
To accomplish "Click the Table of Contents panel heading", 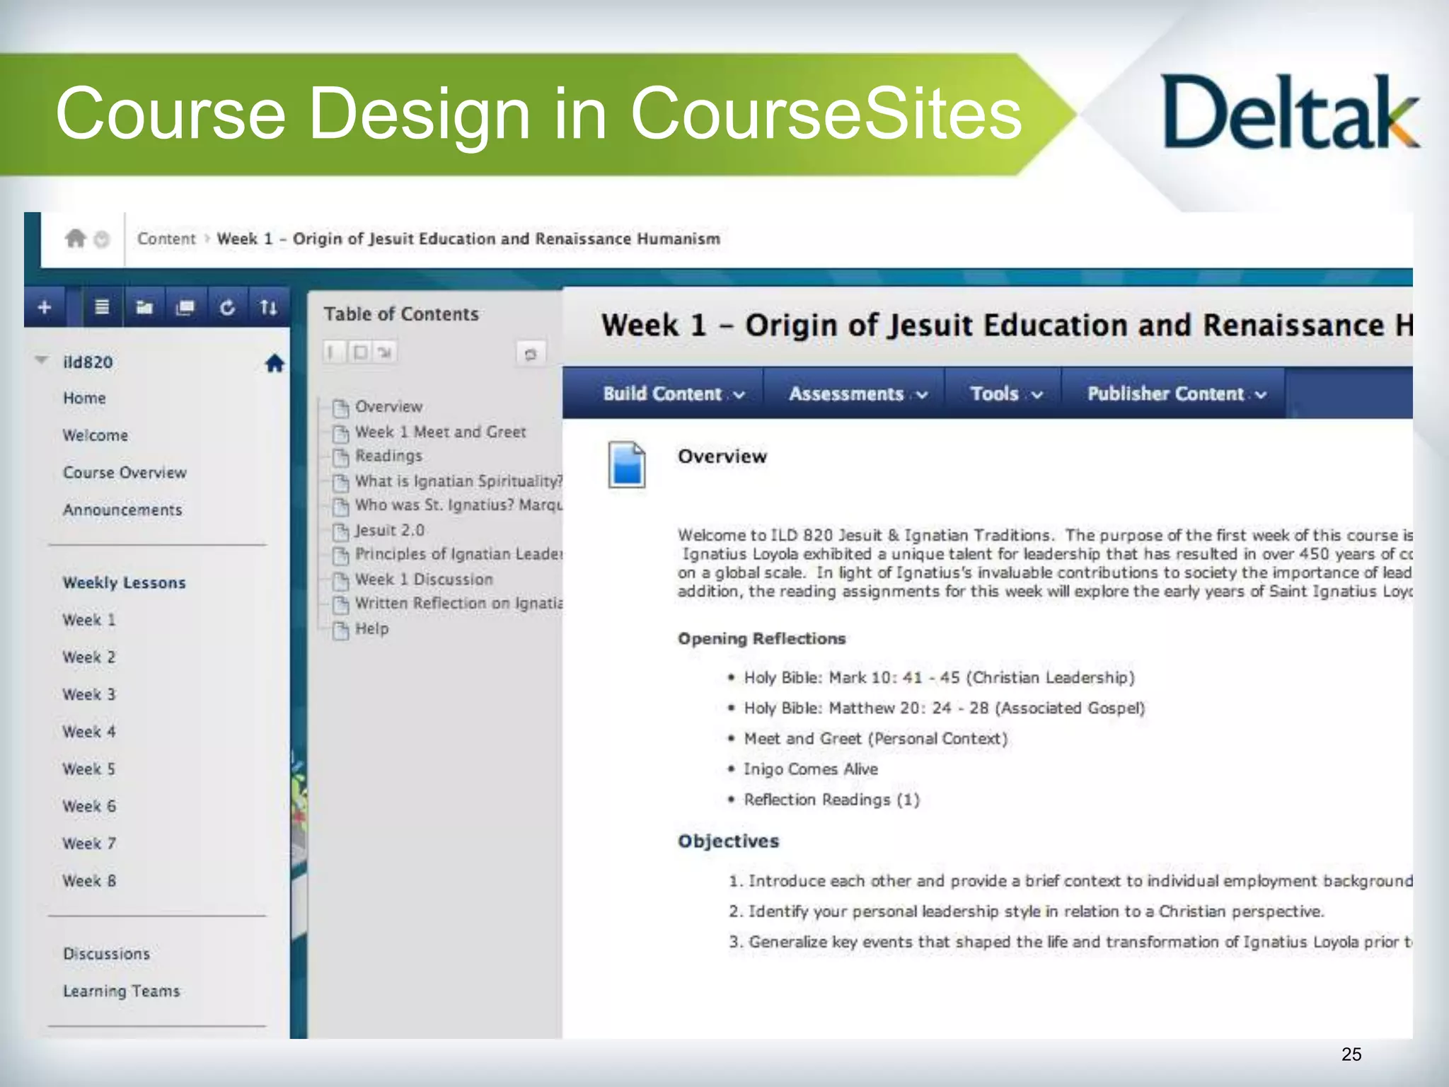I will (401, 314).
